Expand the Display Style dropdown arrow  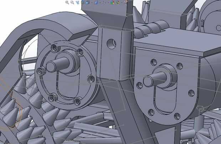(100, 3)
